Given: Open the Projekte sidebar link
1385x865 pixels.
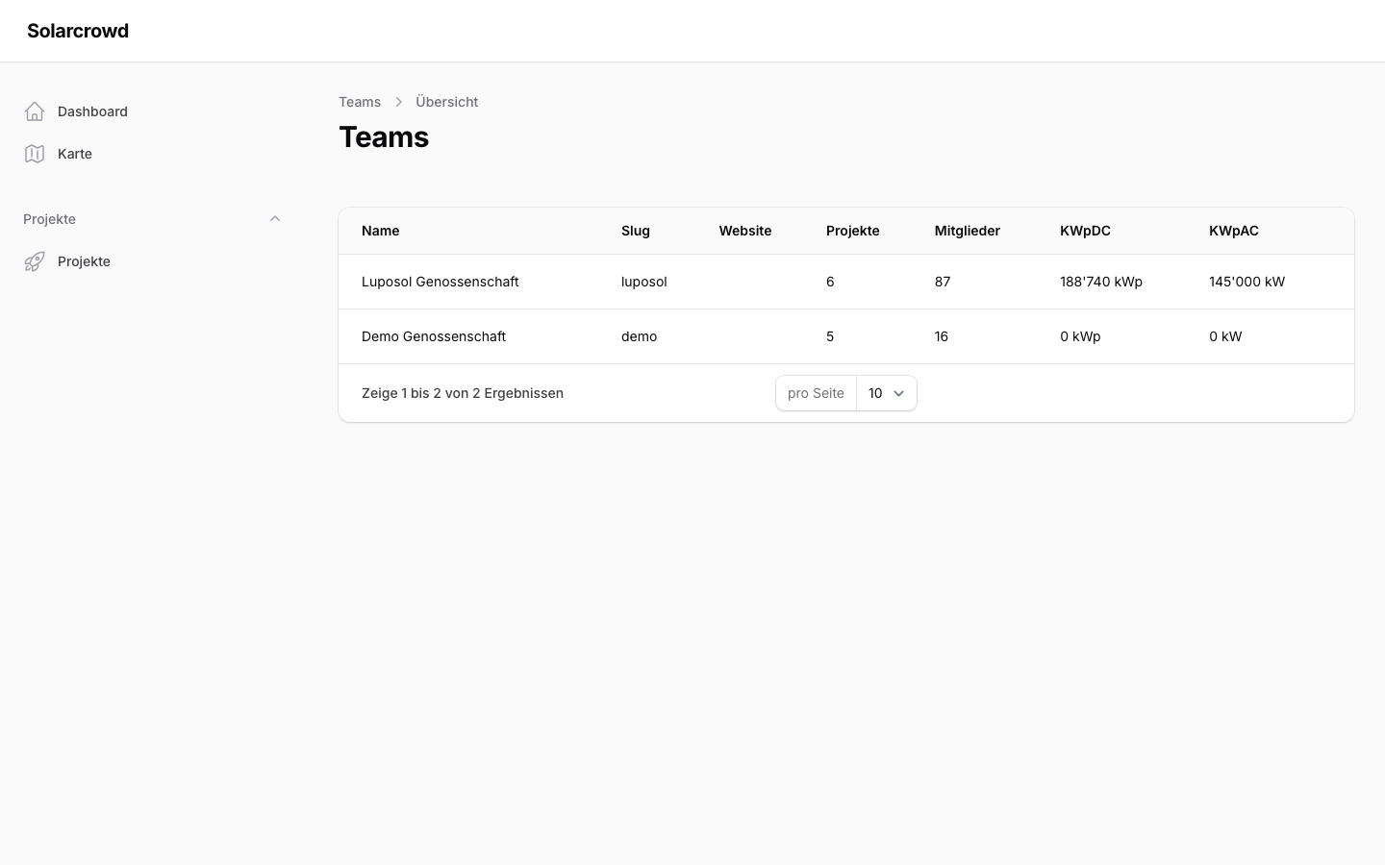Looking at the screenshot, I should point(84,261).
